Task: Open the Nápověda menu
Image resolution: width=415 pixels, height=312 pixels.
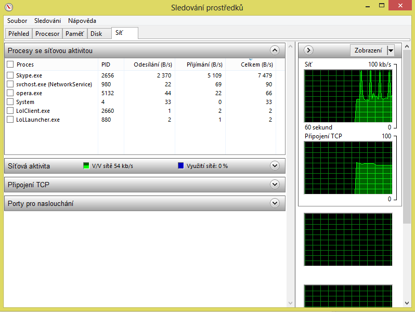Action: 82,21
